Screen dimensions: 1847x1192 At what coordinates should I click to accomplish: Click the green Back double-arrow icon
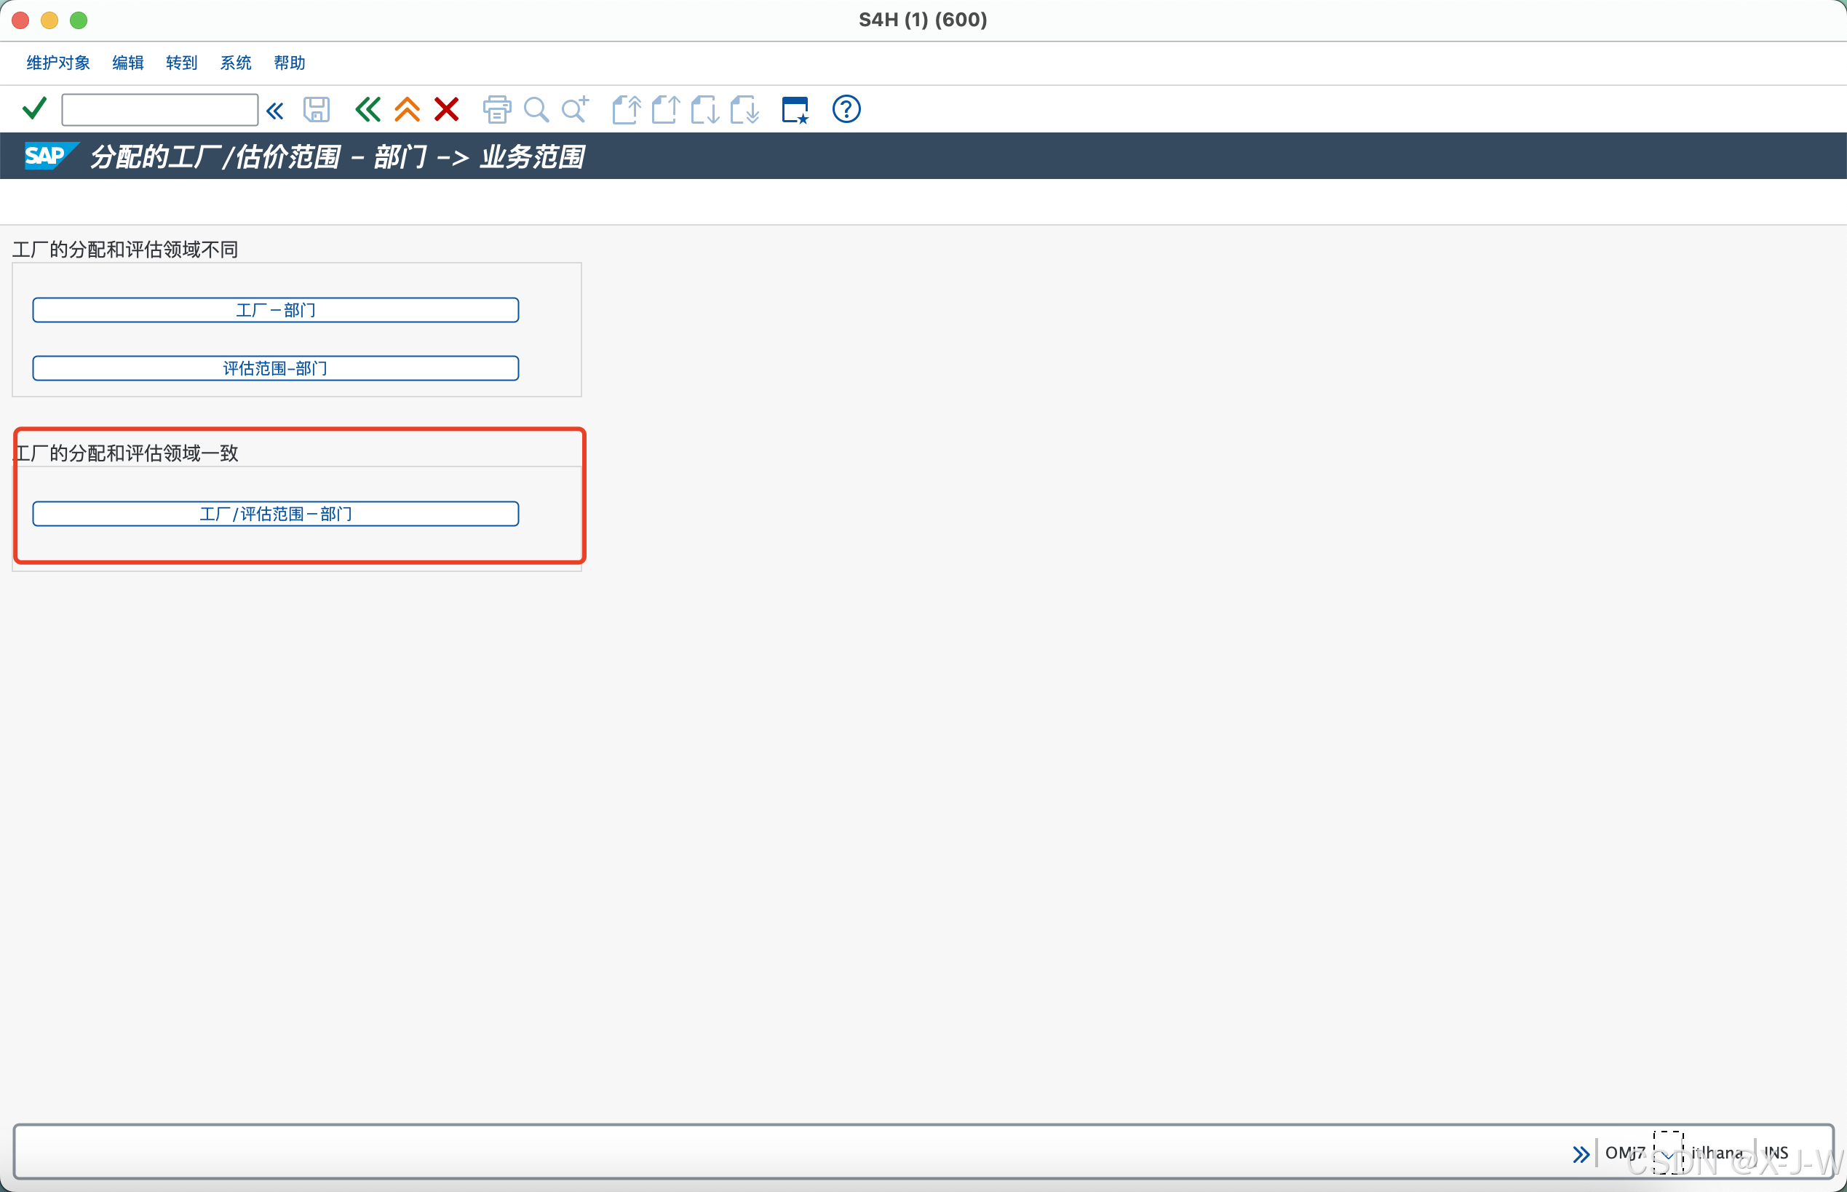368,110
